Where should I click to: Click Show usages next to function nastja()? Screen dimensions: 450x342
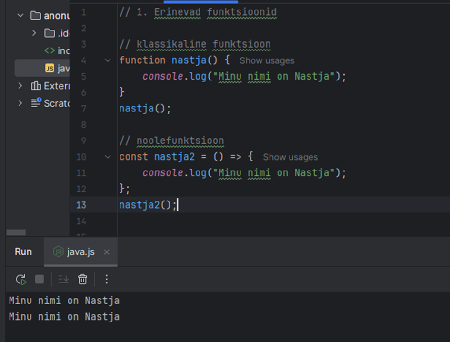click(x=267, y=60)
